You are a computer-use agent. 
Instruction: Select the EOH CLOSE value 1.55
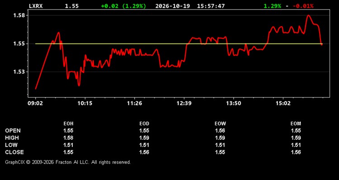(68, 152)
